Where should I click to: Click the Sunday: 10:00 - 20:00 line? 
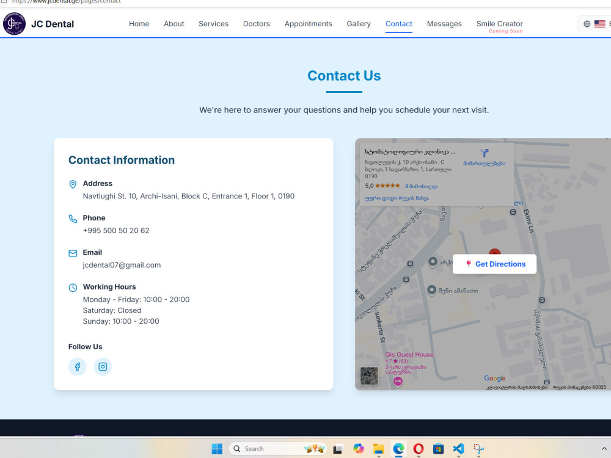pyautogui.click(x=121, y=321)
